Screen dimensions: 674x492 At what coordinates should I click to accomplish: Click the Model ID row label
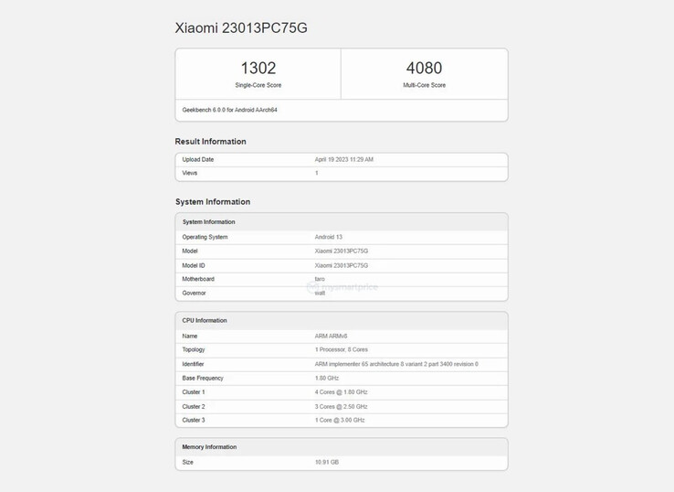(x=194, y=265)
